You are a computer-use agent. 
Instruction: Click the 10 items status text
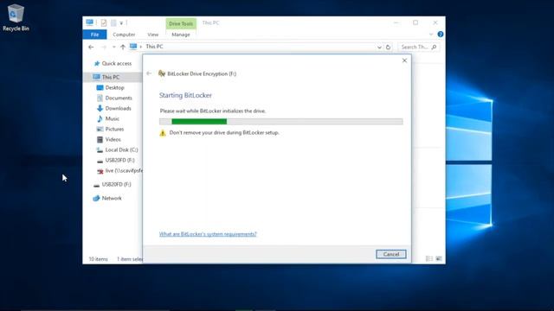(x=98, y=259)
